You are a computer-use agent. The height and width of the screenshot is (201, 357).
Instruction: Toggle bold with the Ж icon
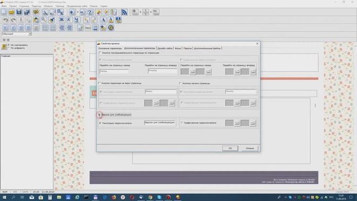click(61, 20)
